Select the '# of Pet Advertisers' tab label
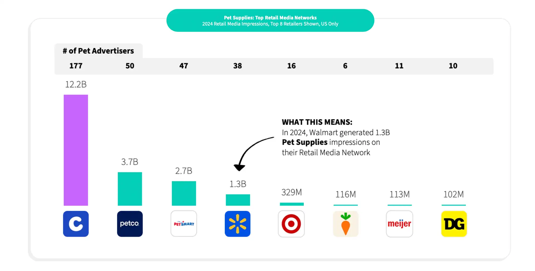This screenshot has height=271, width=535. pos(98,51)
